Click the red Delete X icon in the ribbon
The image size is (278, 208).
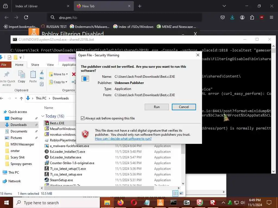74,74
